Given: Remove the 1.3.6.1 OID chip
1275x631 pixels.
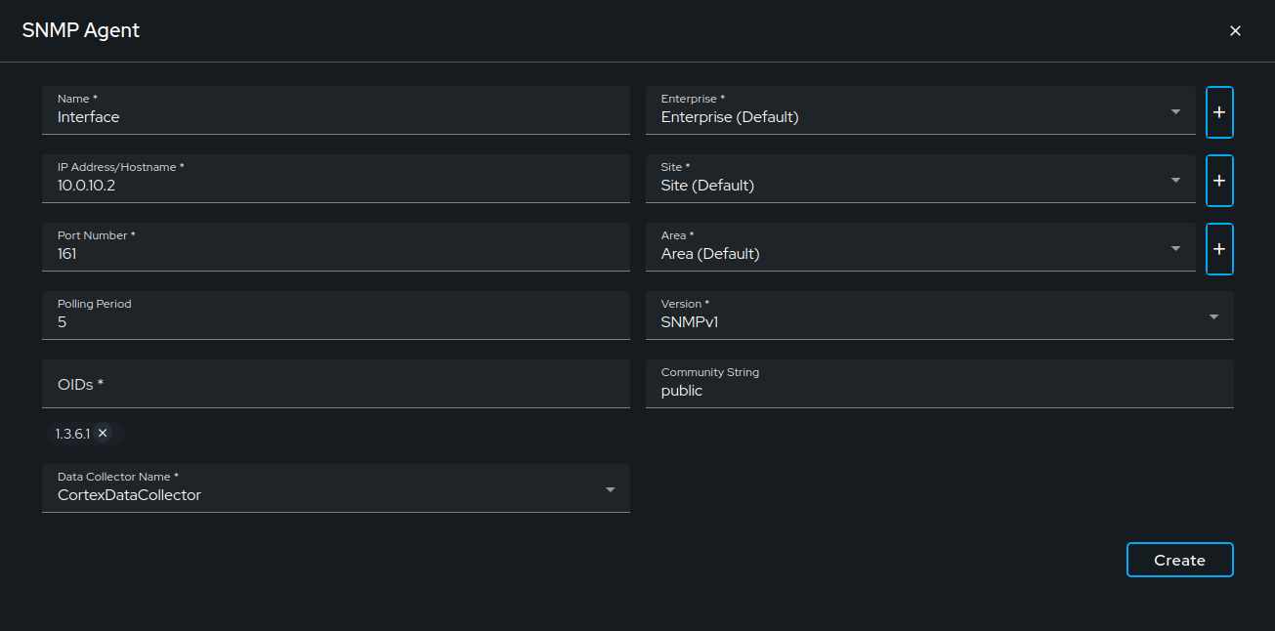Looking at the screenshot, I should 103,433.
